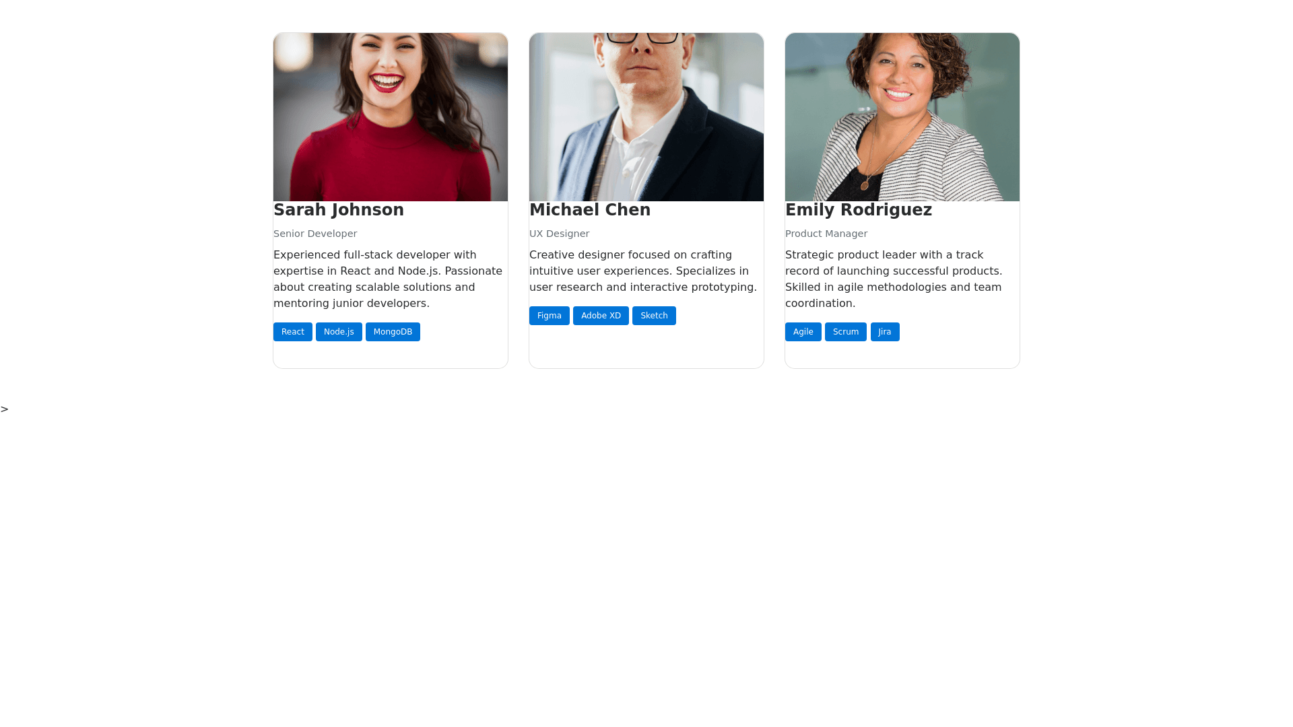Click the Michael Chen name heading

click(x=590, y=210)
